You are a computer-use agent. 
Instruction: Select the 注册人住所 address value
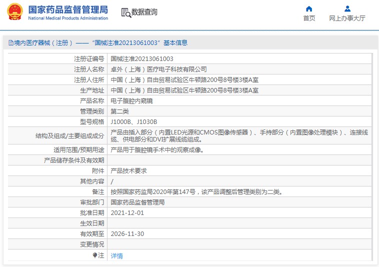coord(184,79)
